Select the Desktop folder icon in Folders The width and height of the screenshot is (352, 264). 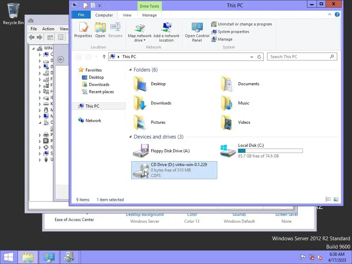click(x=140, y=84)
